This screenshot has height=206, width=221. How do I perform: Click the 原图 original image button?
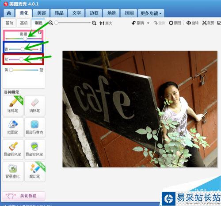point(175,23)
